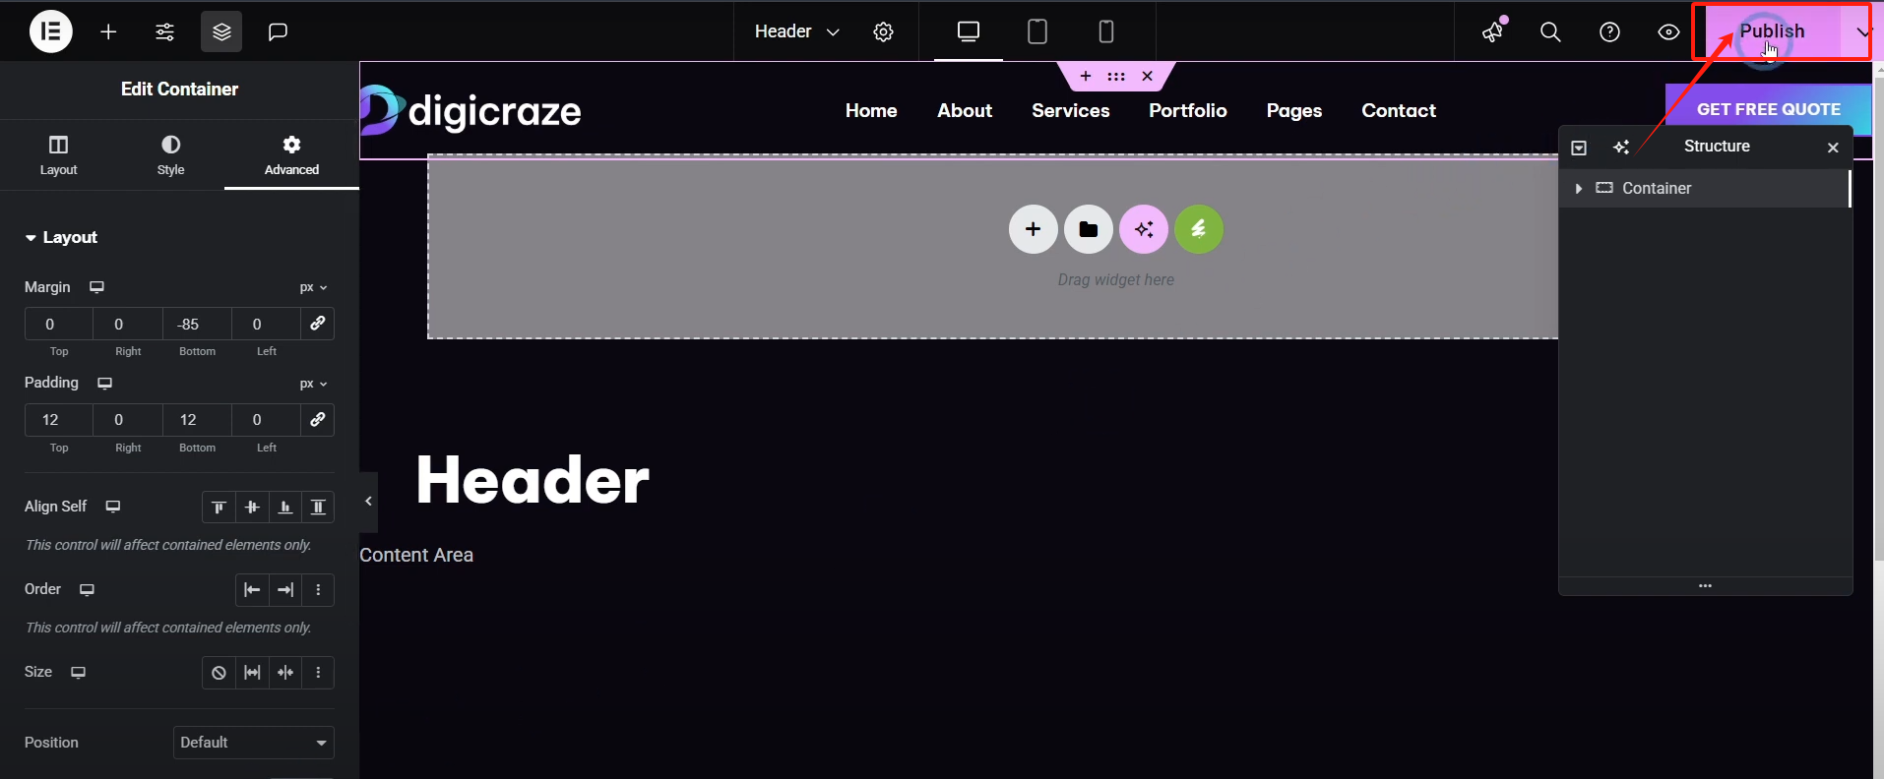Click the Margin Right input field
This screenshot has width=1884, height=779.
tap(128, 324)
